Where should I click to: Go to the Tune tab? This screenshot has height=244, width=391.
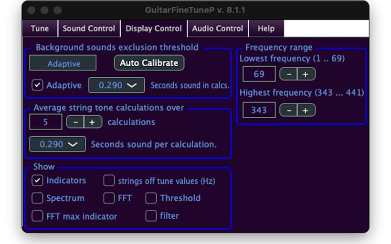[40, 29]
